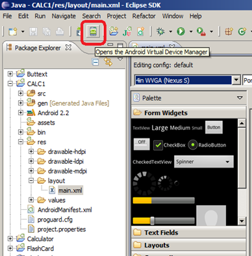Click the New Android XML File icon
Screen dimensions: 252x256
pyautogui.click(x=141, y=31)
